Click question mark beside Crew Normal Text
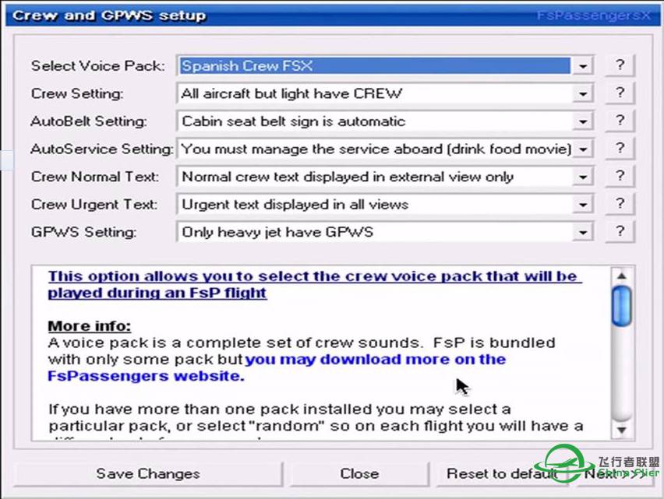 [x=620, y=176]
